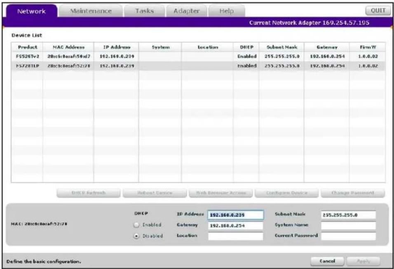Screen dimensions: 394x269
Task: Click the DHCP column header
Action: tap(246, 47)
